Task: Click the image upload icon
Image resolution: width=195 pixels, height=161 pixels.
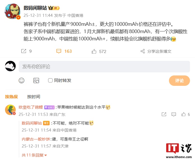Action: coord(36,81)
